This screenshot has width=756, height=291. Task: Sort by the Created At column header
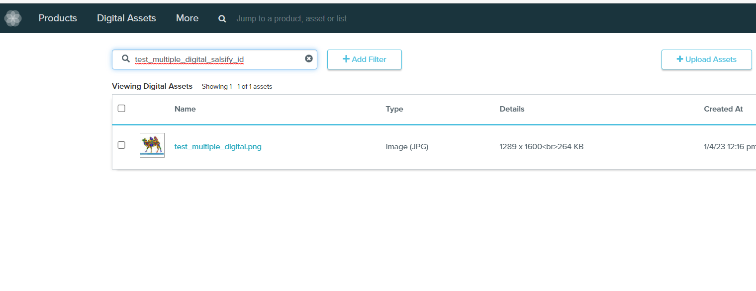[x=723, y=109]
